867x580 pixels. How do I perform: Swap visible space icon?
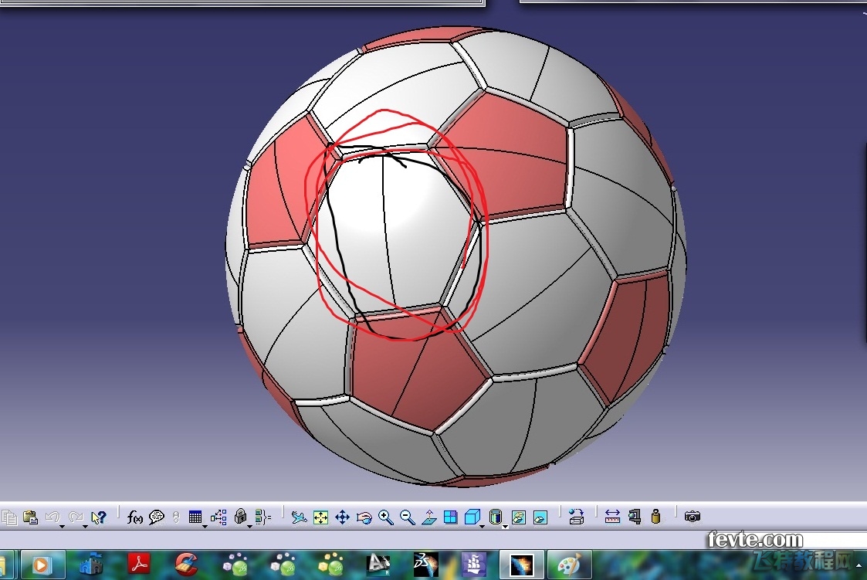[540, 517]
